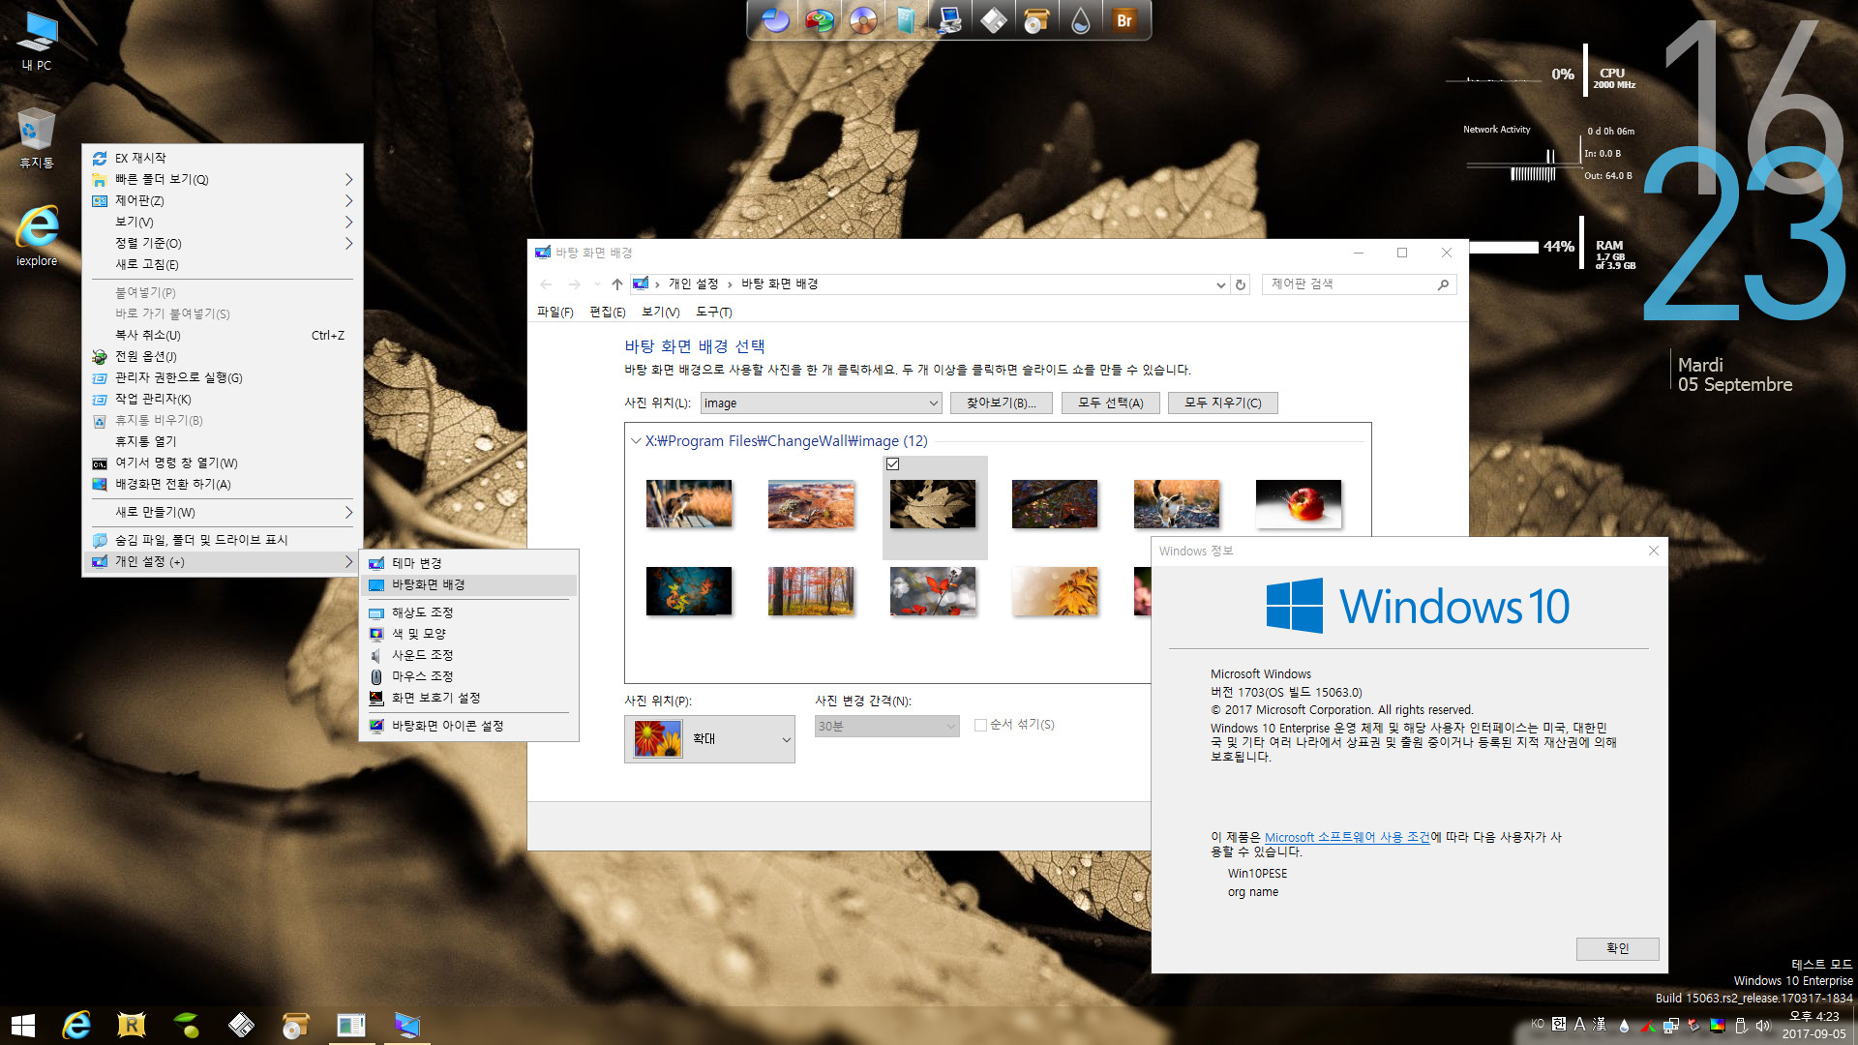Image resolution: width=1858 pixels, height=1045 pixels.
Task: Open the Microsoft 소프트웨어 사용 조건 link
Action: [x=1346, y=838]
